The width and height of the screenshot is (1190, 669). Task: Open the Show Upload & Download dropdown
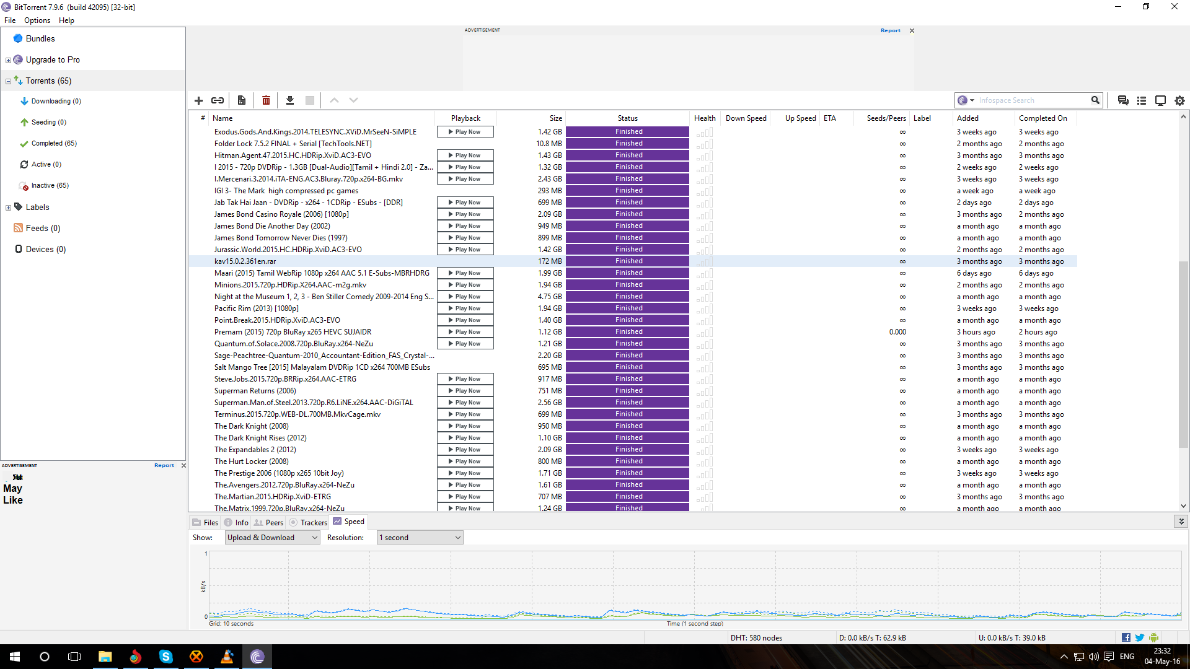[x=272, y=538]
